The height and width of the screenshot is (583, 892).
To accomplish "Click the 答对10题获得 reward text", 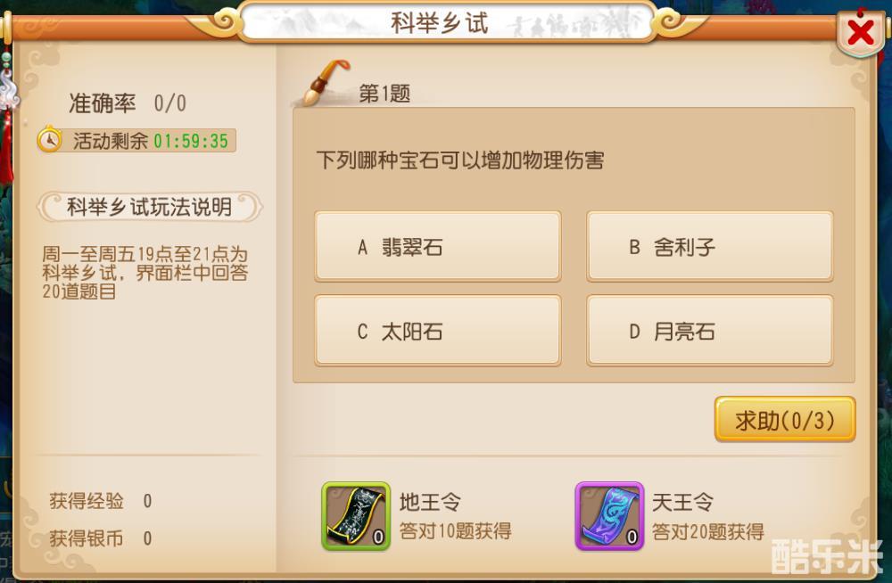I will [455, 531].
